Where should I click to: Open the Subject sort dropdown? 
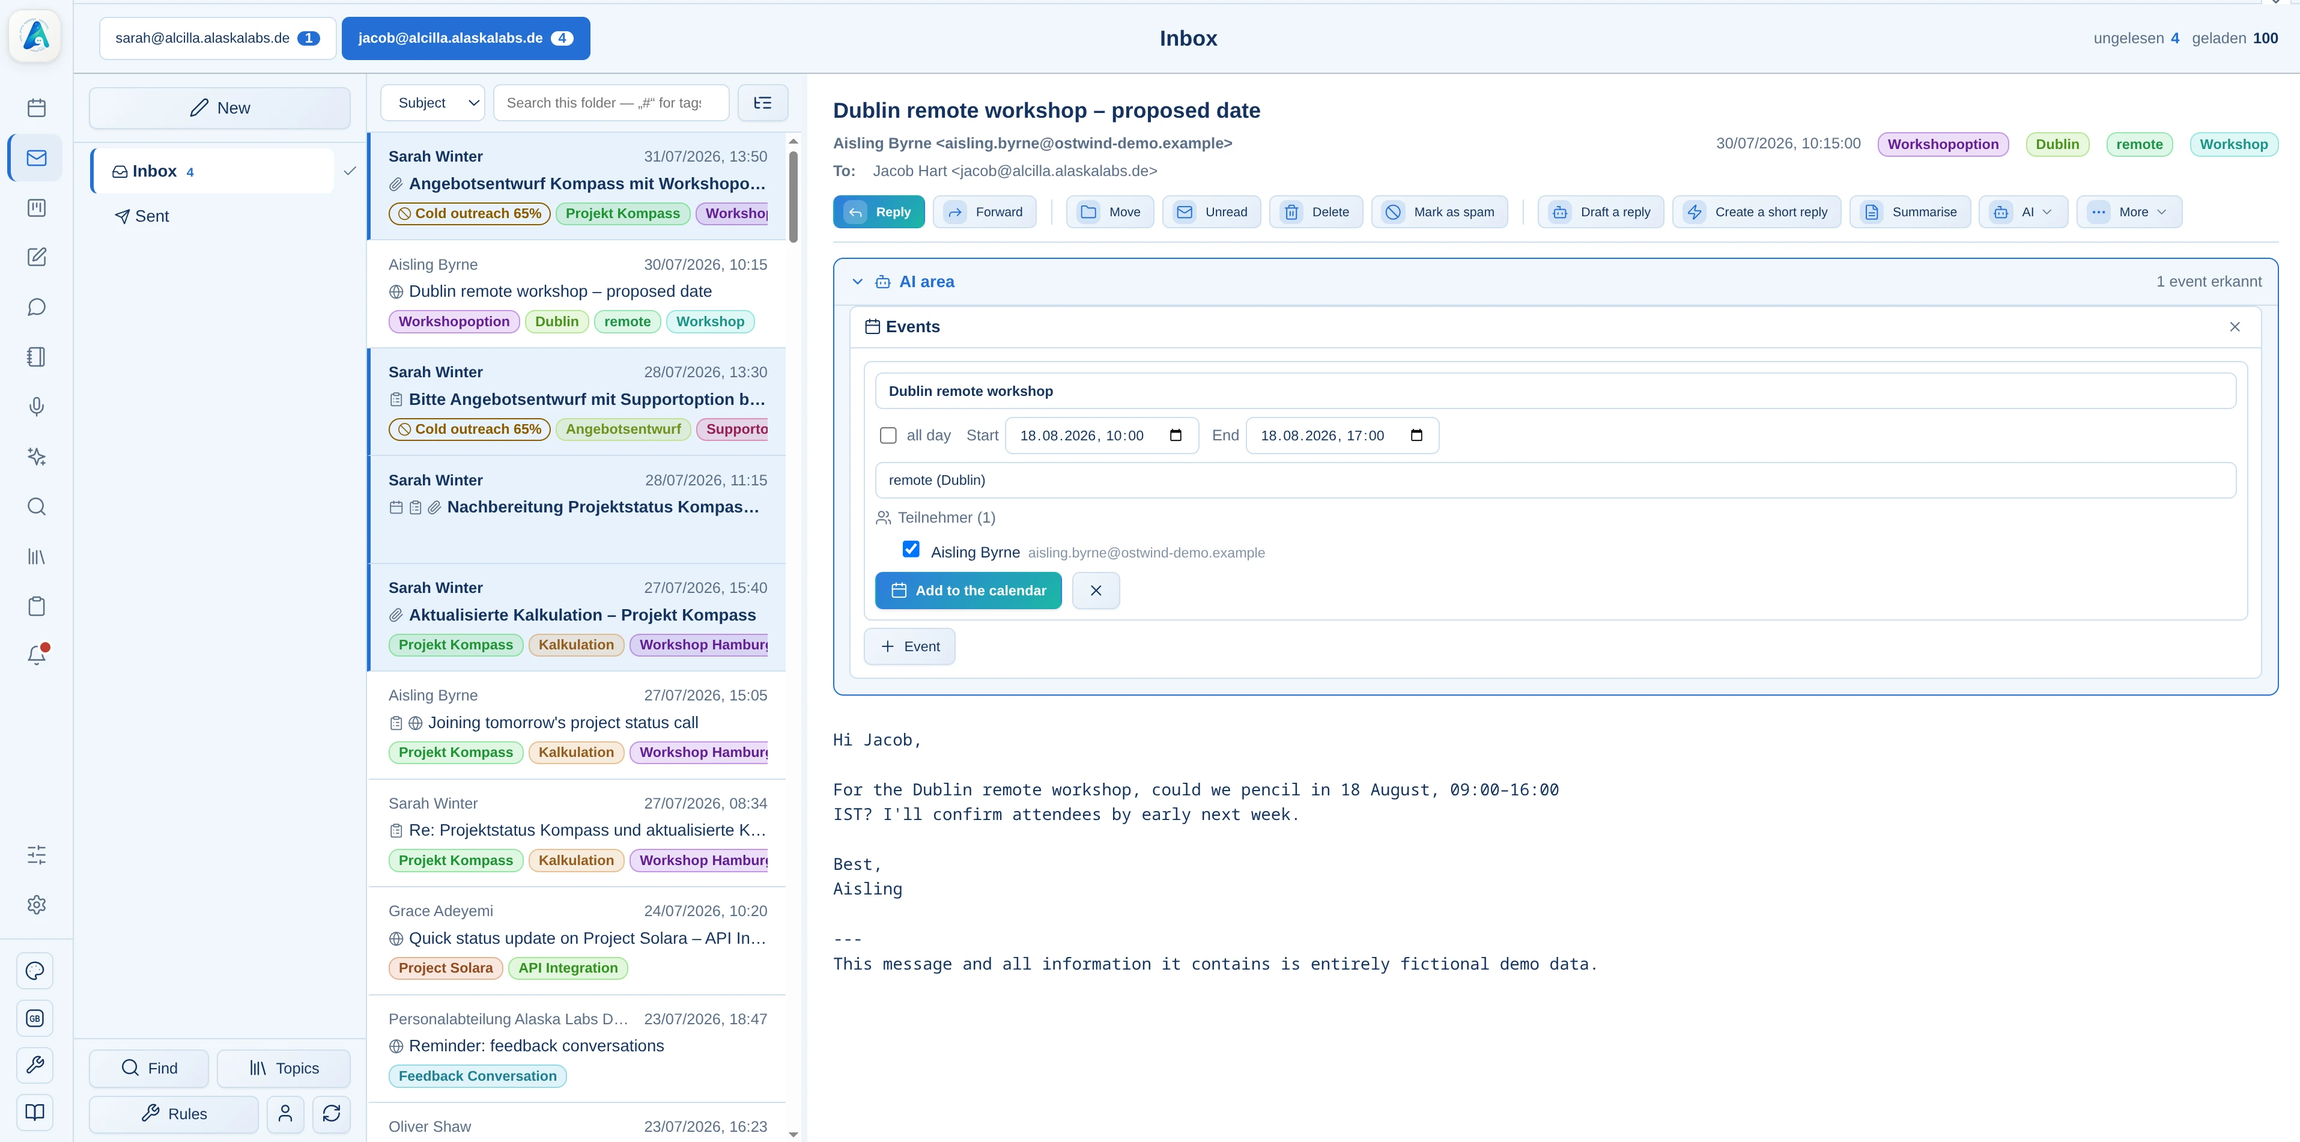click(432, 103)
